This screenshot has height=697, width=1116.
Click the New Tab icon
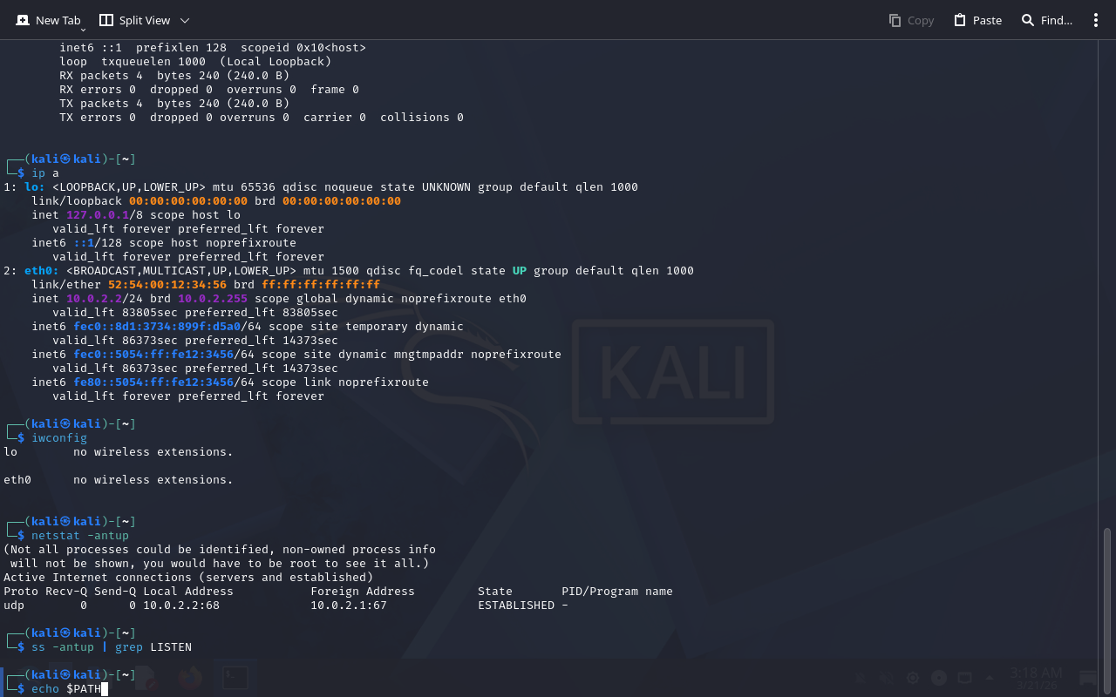(x=23, y=20)
